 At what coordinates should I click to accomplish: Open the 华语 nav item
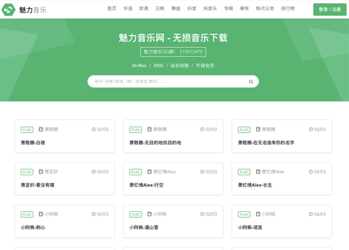pos(127,9)
